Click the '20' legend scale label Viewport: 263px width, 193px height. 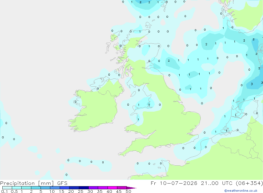click(x=71, y=191)
